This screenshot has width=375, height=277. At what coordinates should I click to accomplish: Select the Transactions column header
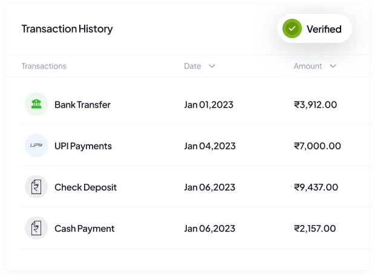(x=44, y=66)
